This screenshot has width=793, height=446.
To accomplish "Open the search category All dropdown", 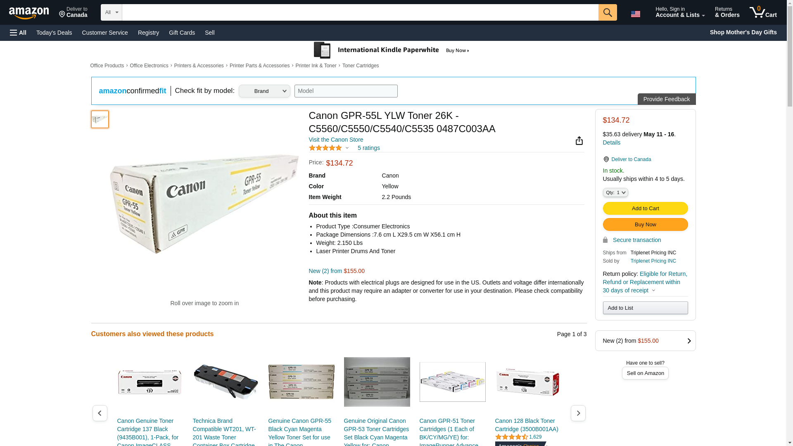I will click(x=111, y=12).
